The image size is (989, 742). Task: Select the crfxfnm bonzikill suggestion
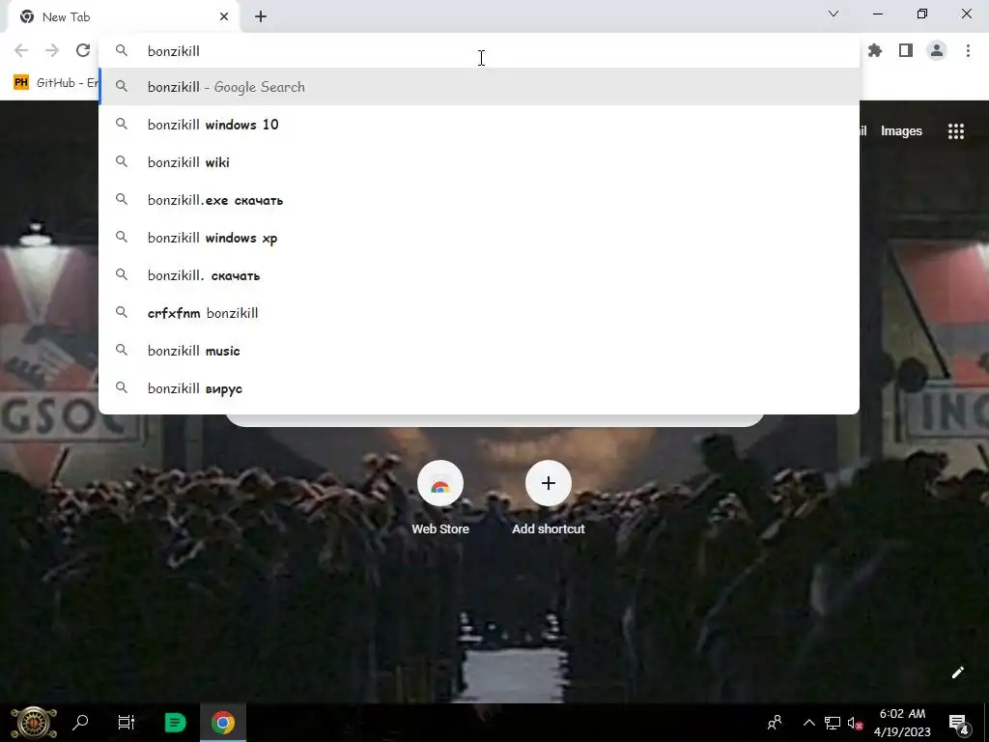tap(479, 313)
